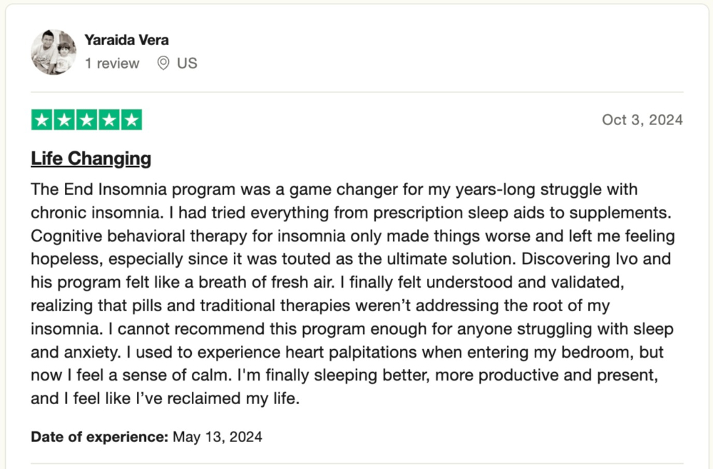Click the Oct 3, 2024 review date
The height and width of the screenshot is (469, 713).
pos(642,120)
